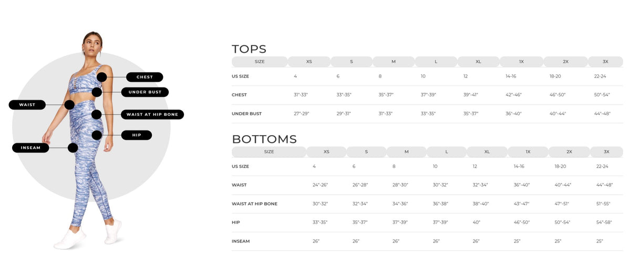Click the WAIST AT HIP BONE pill label
Screen dimensions: 638x254
[x=152, y=114]
